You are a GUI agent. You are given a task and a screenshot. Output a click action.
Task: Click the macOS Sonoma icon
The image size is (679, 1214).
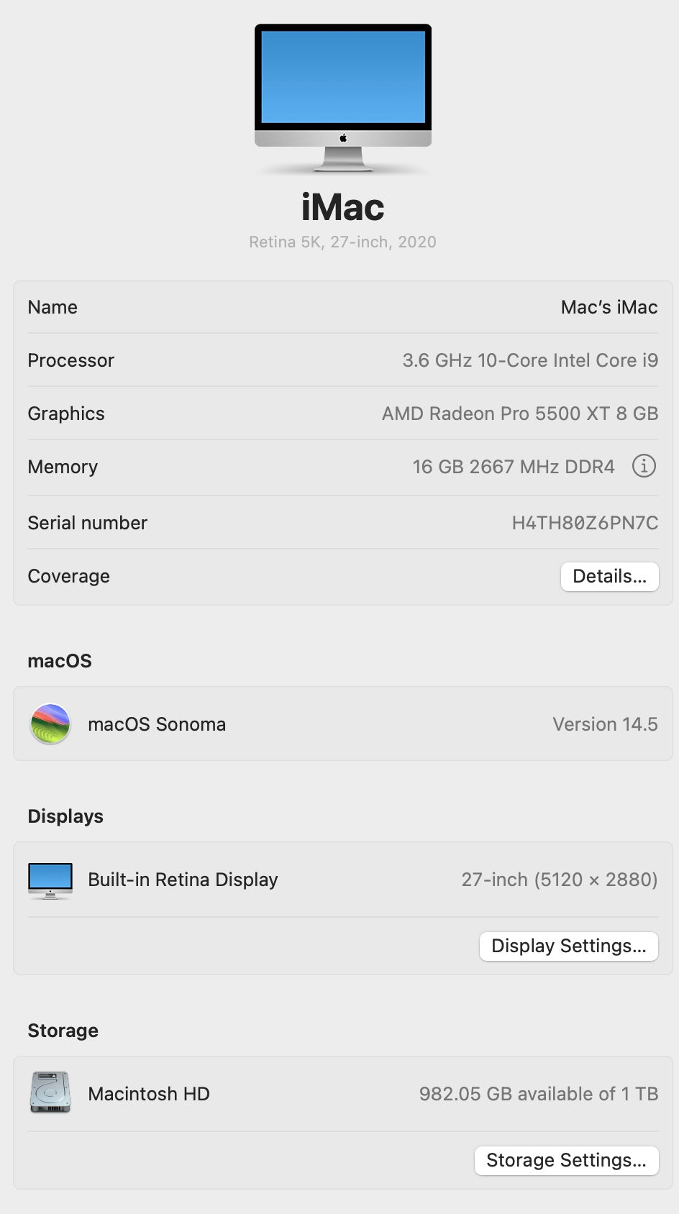click(50, 724)
